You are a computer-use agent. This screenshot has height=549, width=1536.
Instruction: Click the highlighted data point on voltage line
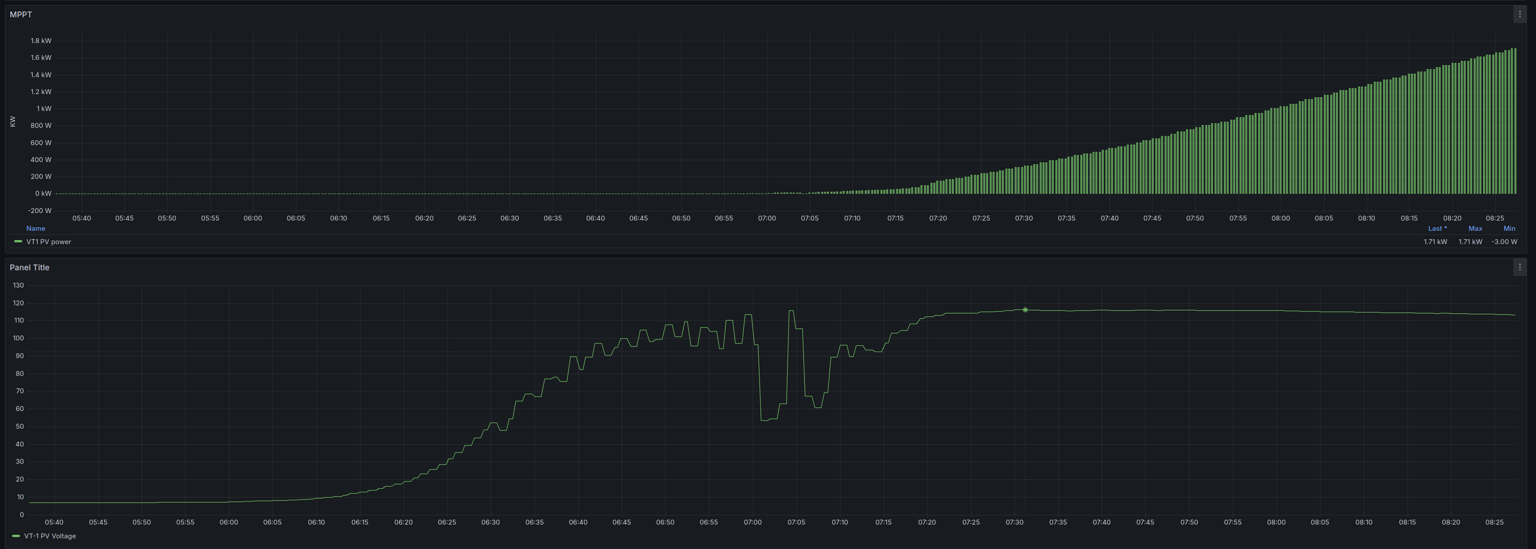click(1025, 310)
